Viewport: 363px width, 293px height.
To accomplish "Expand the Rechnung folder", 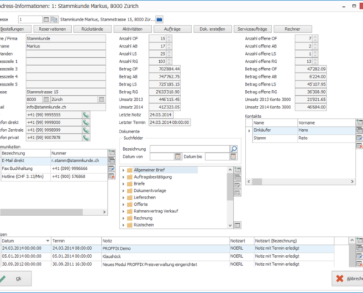I will pos(123,218).
